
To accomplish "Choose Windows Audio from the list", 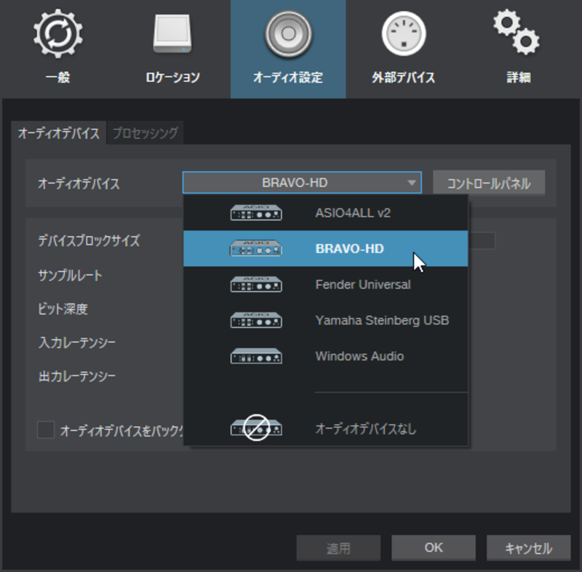I will point(325,356).
